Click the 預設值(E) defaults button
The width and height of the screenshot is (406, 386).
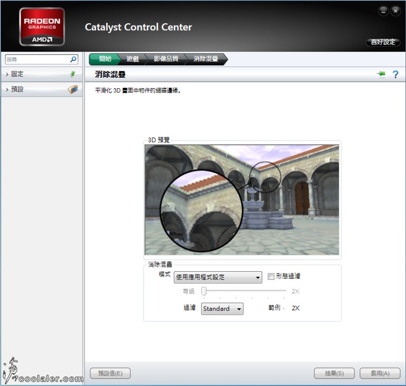coord(110,373)
